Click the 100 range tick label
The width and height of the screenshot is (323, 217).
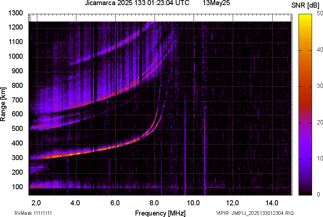click(x=17, y=187)
